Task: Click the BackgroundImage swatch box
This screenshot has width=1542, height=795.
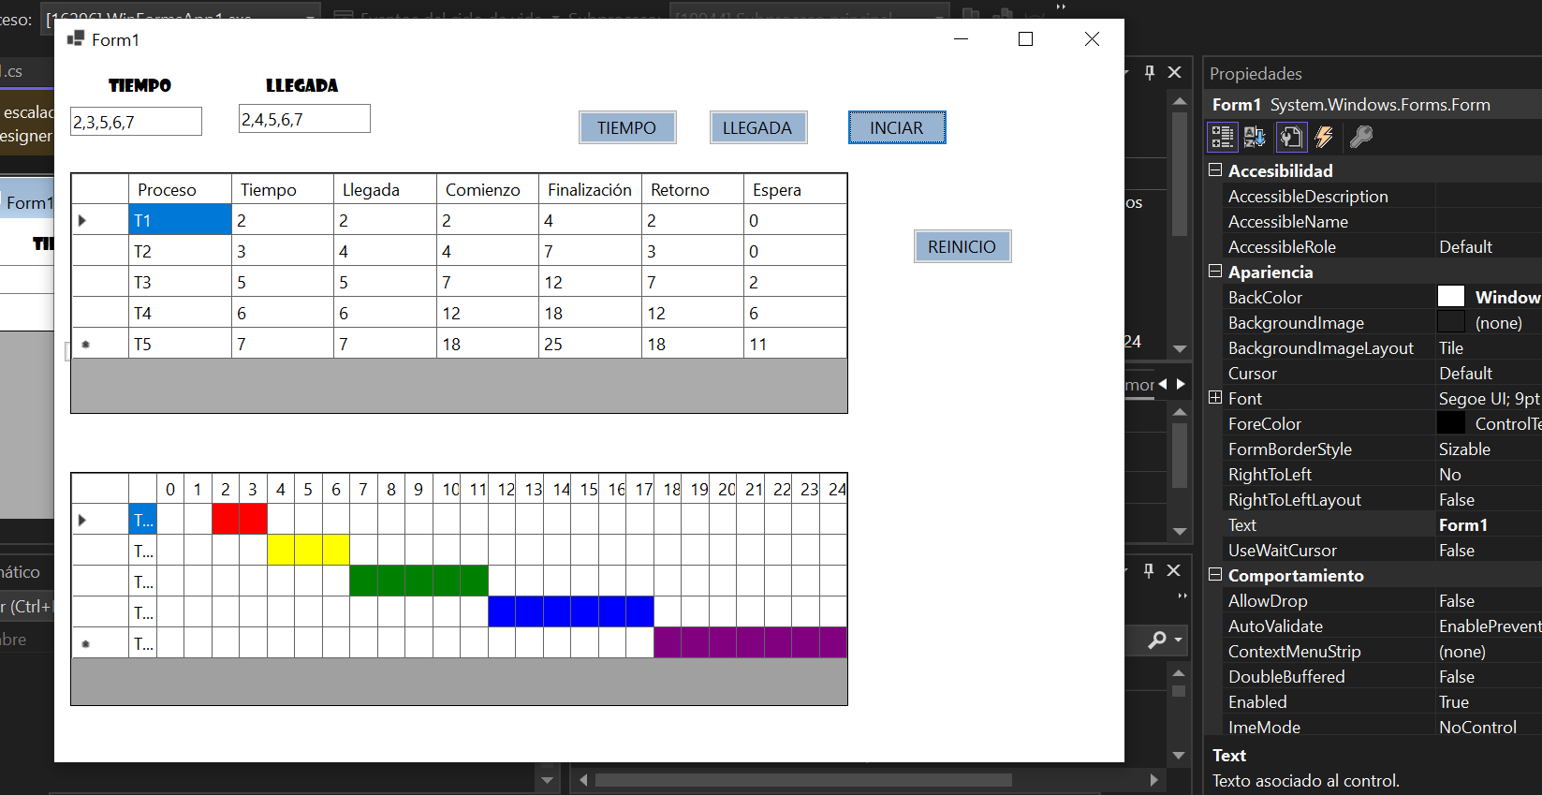Action: [x=1450, y=322]
